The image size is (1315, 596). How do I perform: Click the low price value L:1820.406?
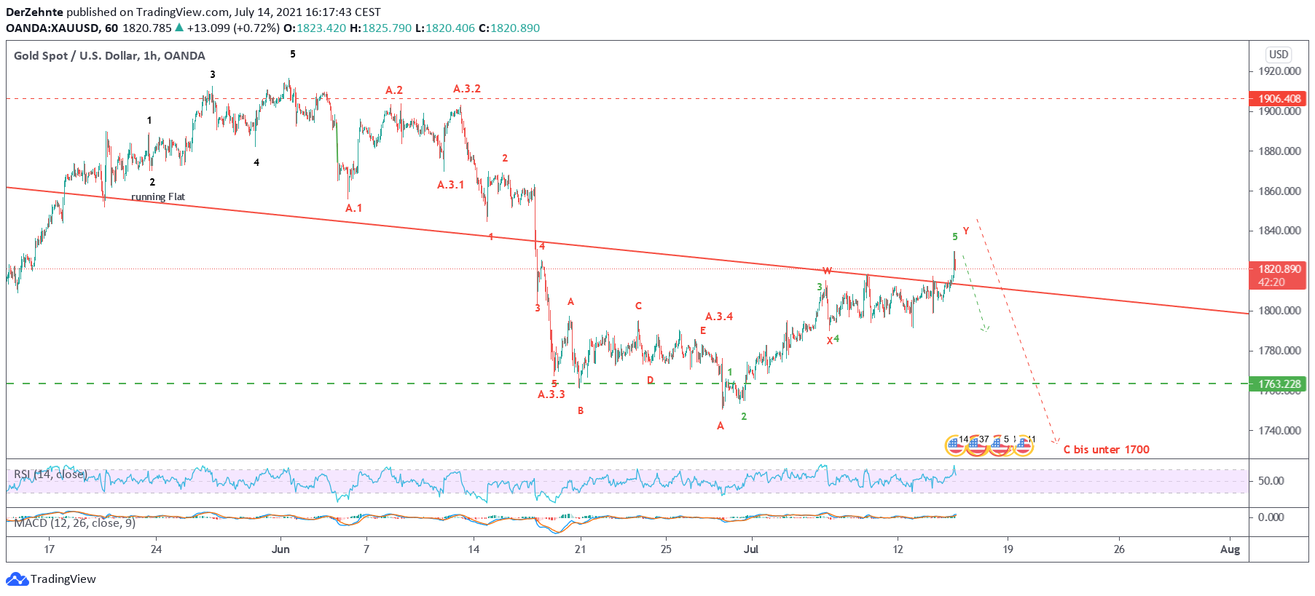point(445,28)
